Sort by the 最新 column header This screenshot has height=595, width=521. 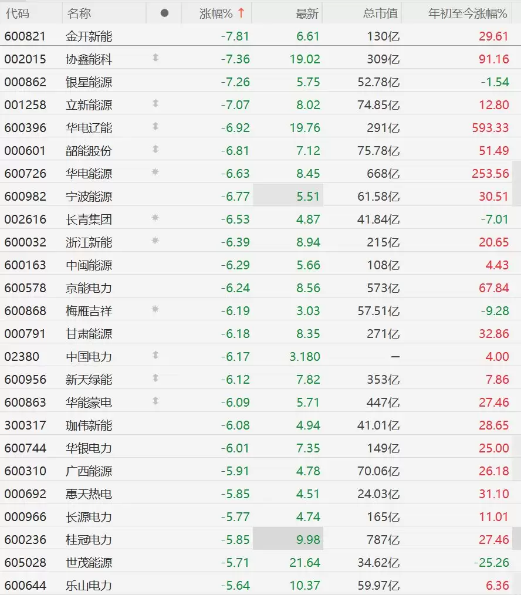(307, 13)
